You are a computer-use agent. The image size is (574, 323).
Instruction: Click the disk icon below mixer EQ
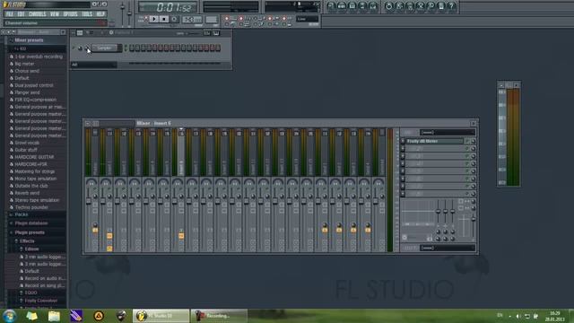tap(430, 239)
